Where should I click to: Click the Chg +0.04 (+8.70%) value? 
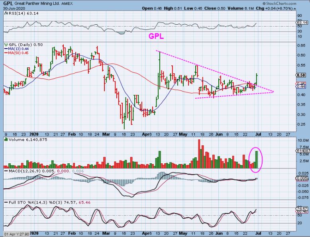274,8
